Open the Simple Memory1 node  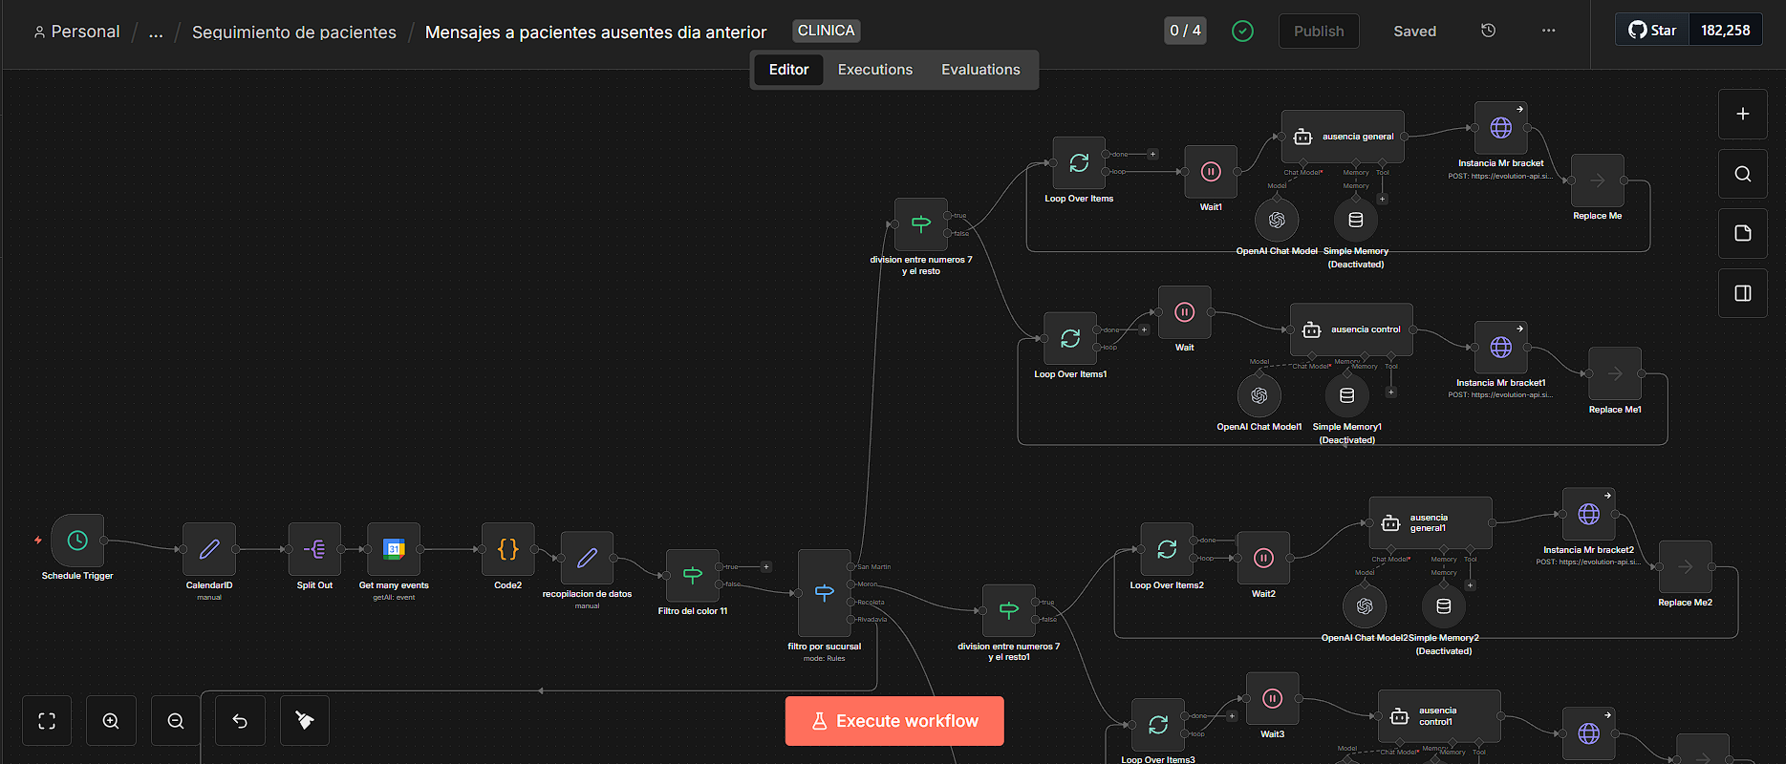click(1347, 395)
